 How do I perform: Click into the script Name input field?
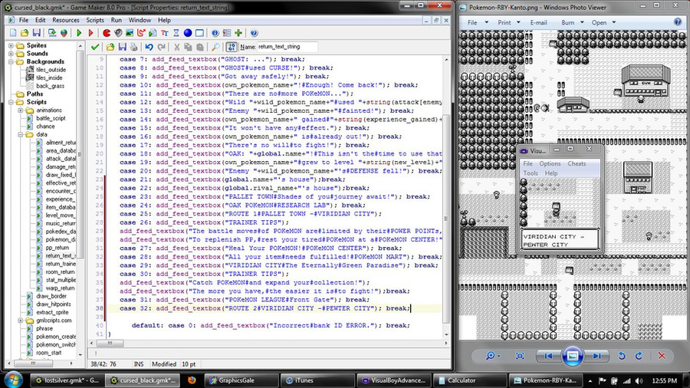287,47
